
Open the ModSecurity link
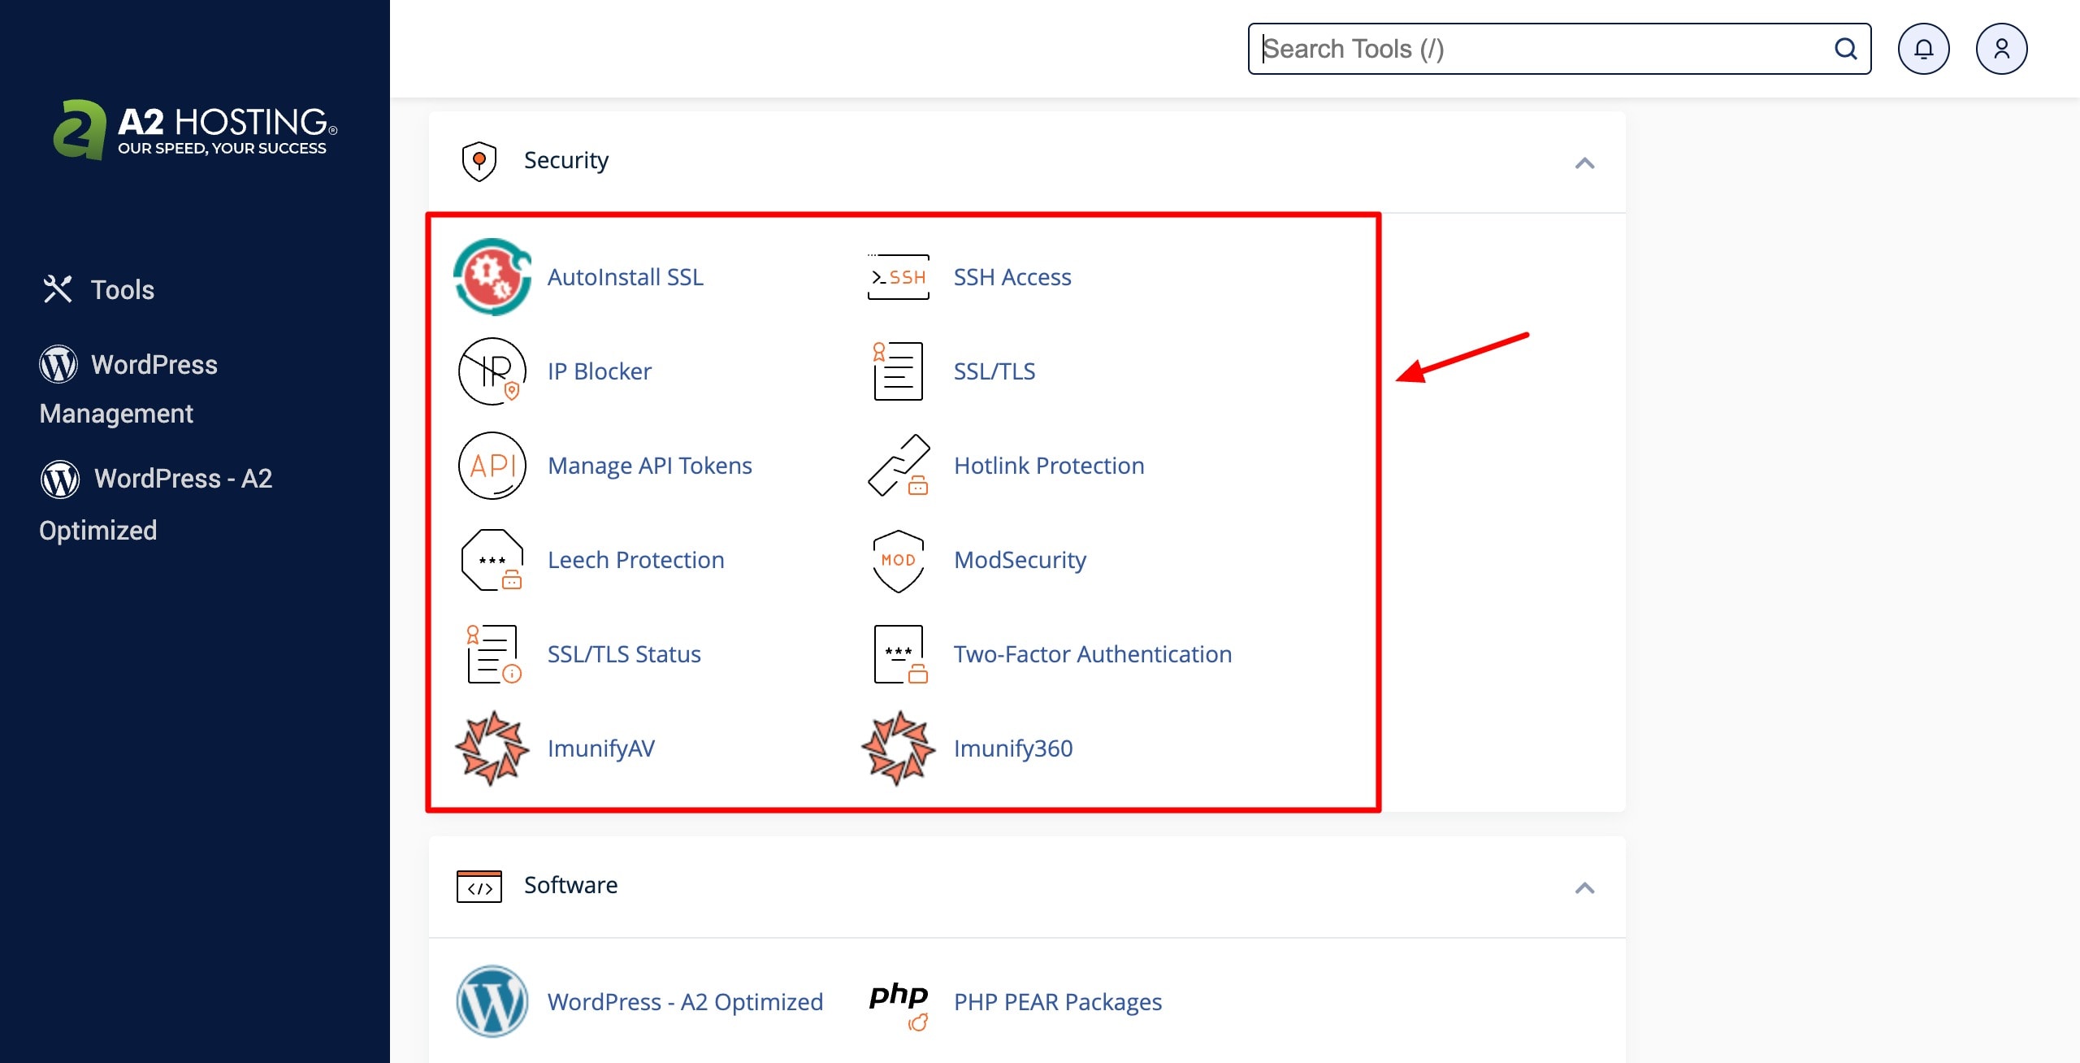pyautogui.click(x=1020, y=560)
